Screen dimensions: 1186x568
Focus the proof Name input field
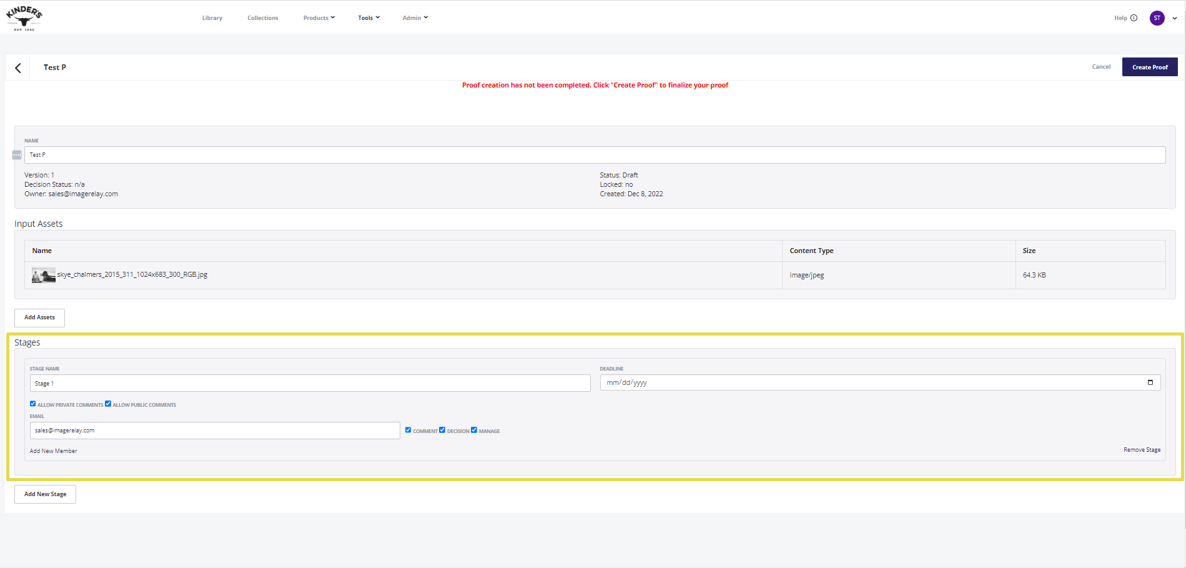595,155
